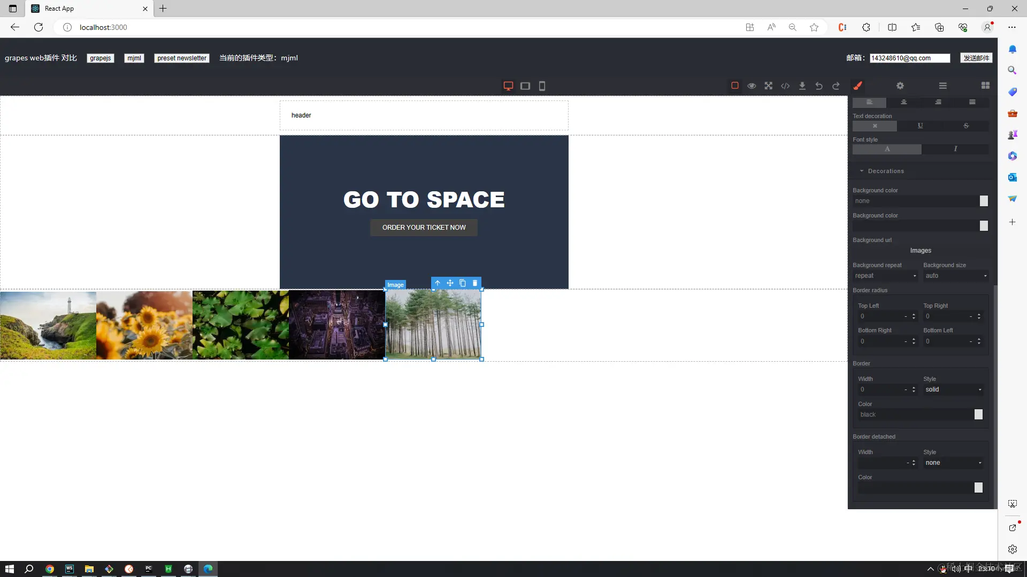Click the view code icon
The height and width of the screenshot is (577, 1027).
(785, 86)
